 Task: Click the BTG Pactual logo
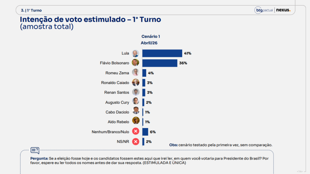[264, 10]
